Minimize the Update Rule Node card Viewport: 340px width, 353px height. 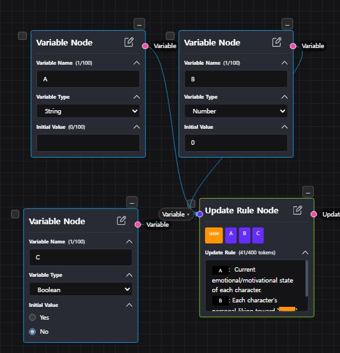[308, 192]
